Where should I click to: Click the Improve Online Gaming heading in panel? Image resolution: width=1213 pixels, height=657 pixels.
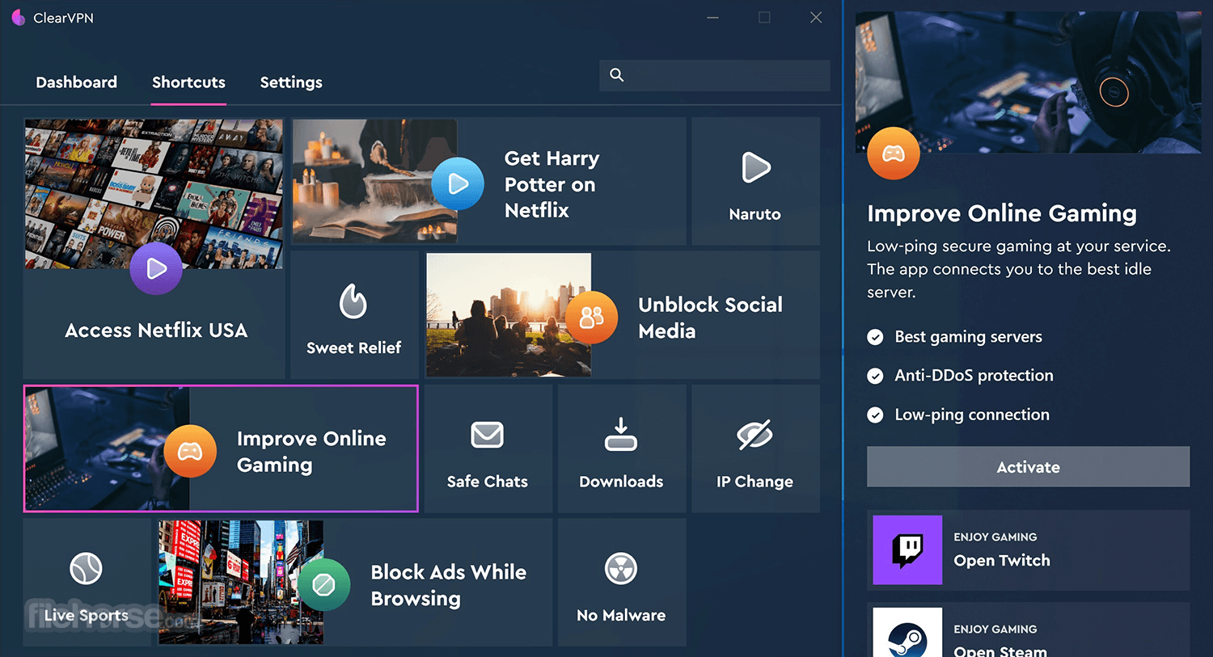(1002, 213)
